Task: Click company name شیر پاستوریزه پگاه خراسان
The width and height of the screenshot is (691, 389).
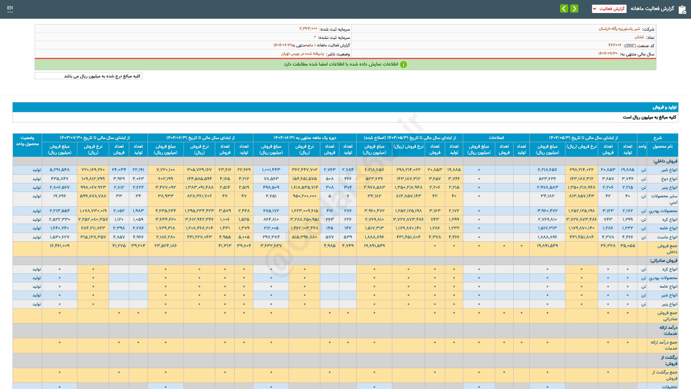Action: click(619, 29)
